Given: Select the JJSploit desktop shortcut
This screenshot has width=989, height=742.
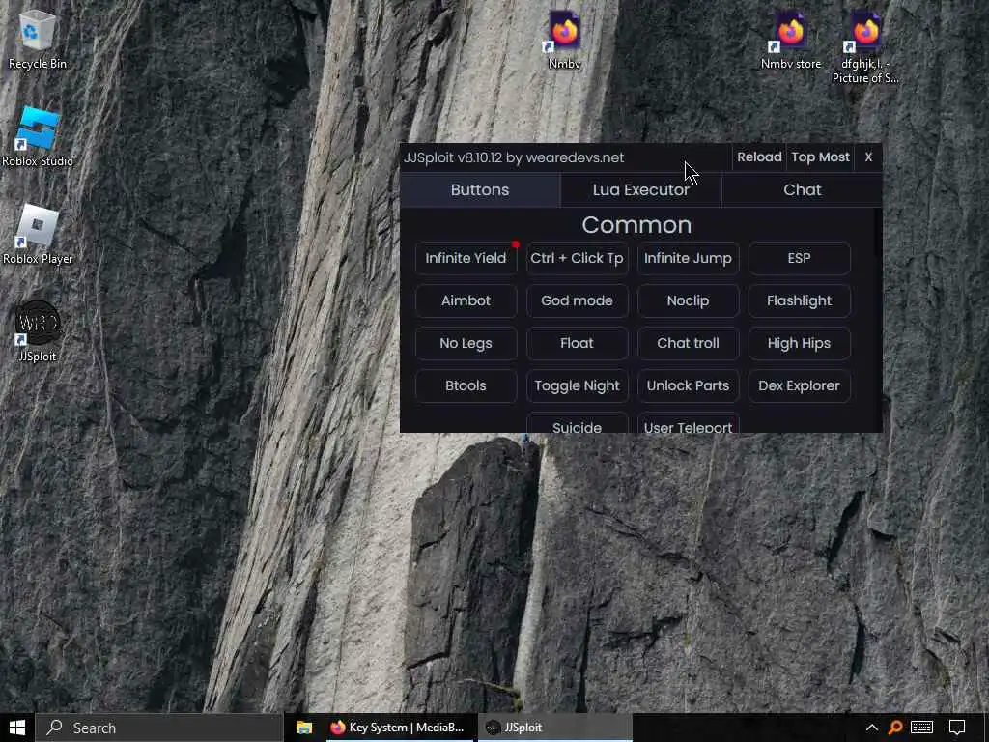Looking at the screenshot, I should pos(38,332).
